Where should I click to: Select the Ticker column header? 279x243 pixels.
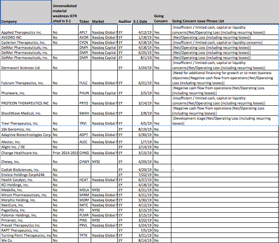click(x=84, y=12)
